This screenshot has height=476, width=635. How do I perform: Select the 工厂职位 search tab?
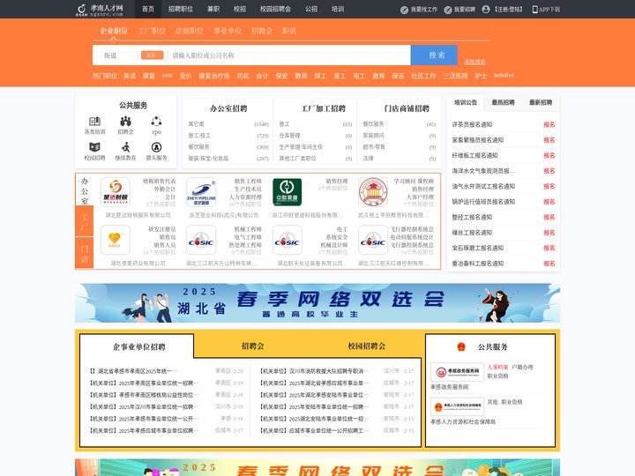(x=152, y=31)
